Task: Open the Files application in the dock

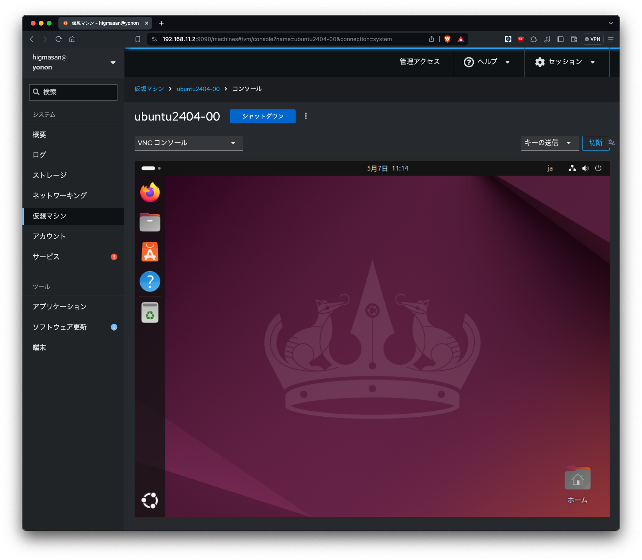Action: pyautogui.click(x=149, y=222)
